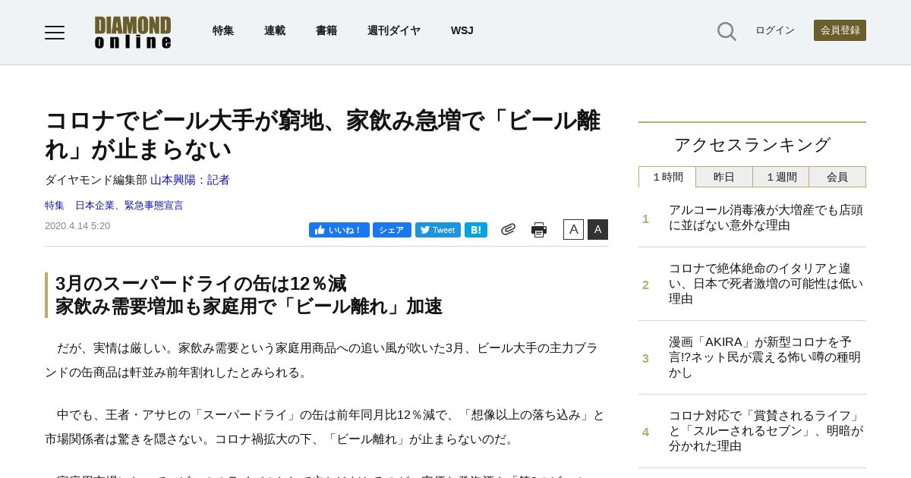The height and width of the screenshot is (478, 911).
Task: Open author 山本興陽：記者 link
Action: (x=190, y=180)
